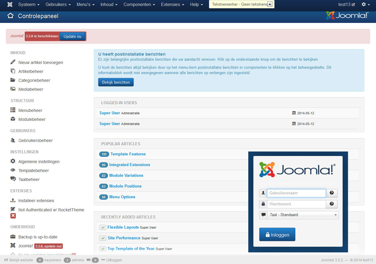Click the Gebruikersbeheer users icon
Viewport: 376px width, 264px height.
[13, 140]
